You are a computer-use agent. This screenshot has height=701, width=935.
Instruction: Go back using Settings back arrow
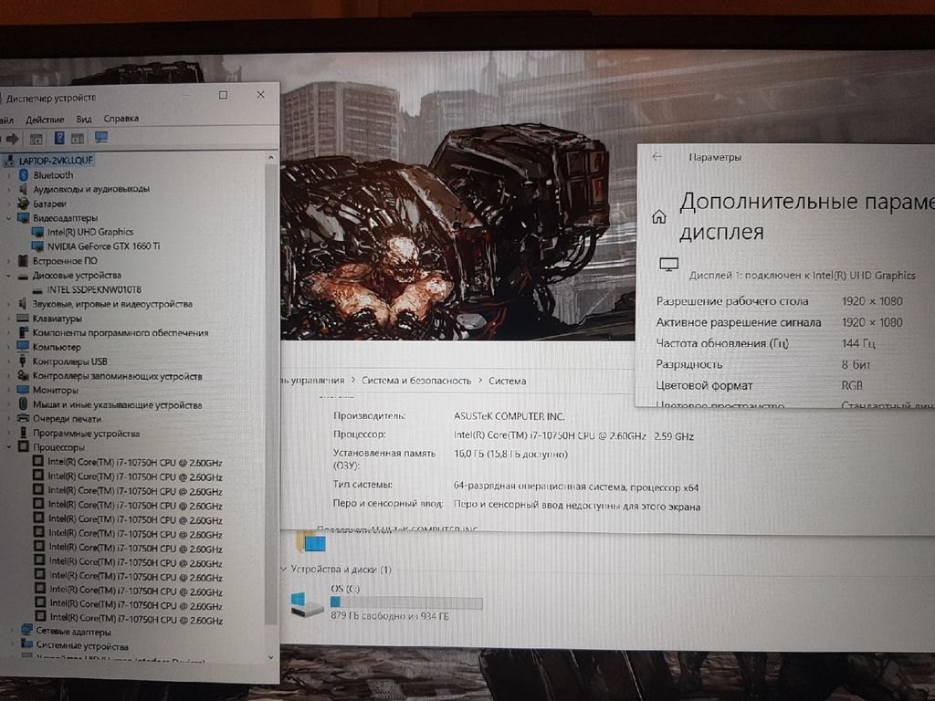(x=657, y=157)
